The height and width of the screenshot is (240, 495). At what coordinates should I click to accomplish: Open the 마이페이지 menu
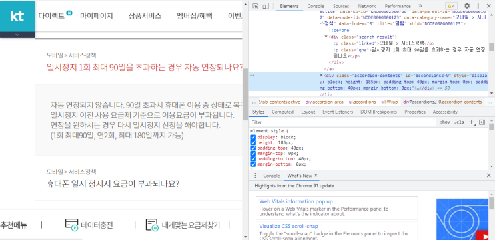point(96,15)
